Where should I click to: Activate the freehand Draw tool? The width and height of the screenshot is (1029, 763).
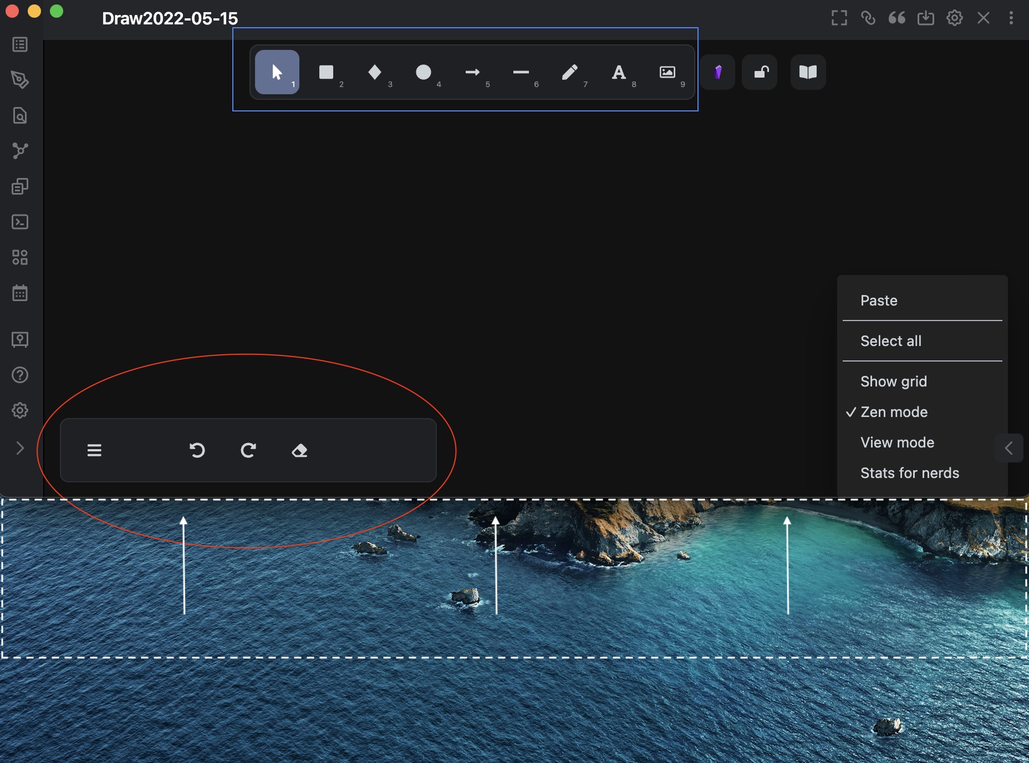click(570, 72)
